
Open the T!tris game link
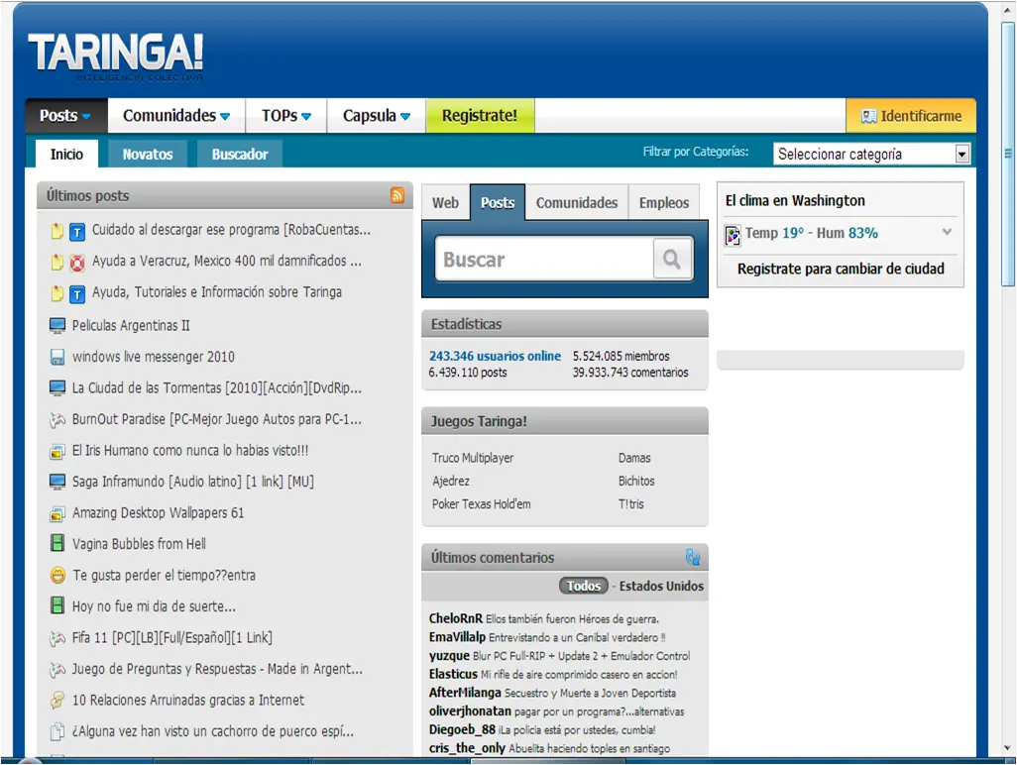click(x=631, y=503)
